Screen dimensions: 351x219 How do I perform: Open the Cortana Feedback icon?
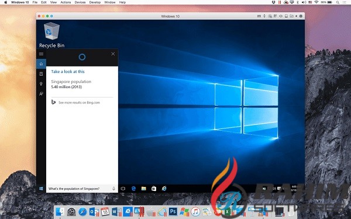(x=41, y=93)
